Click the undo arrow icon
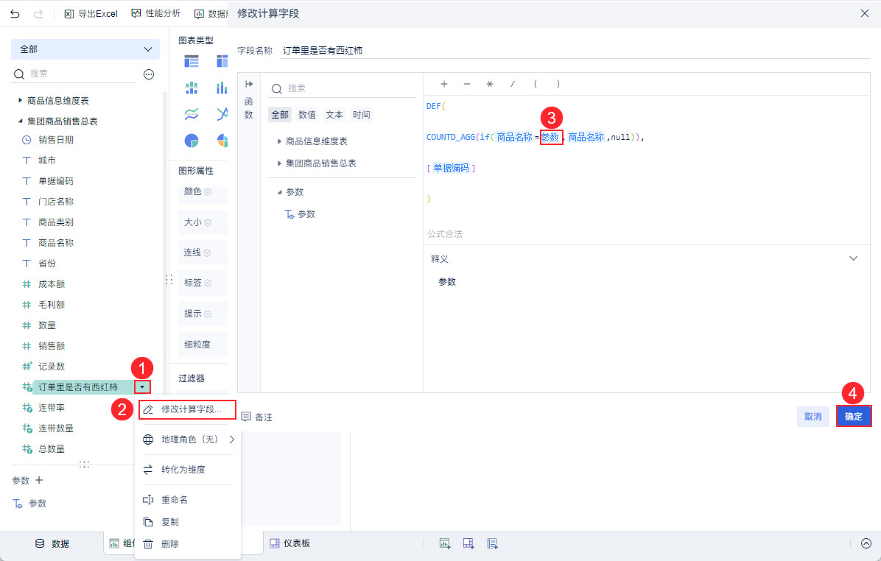The image size is (881, 561). click(15, 13)
